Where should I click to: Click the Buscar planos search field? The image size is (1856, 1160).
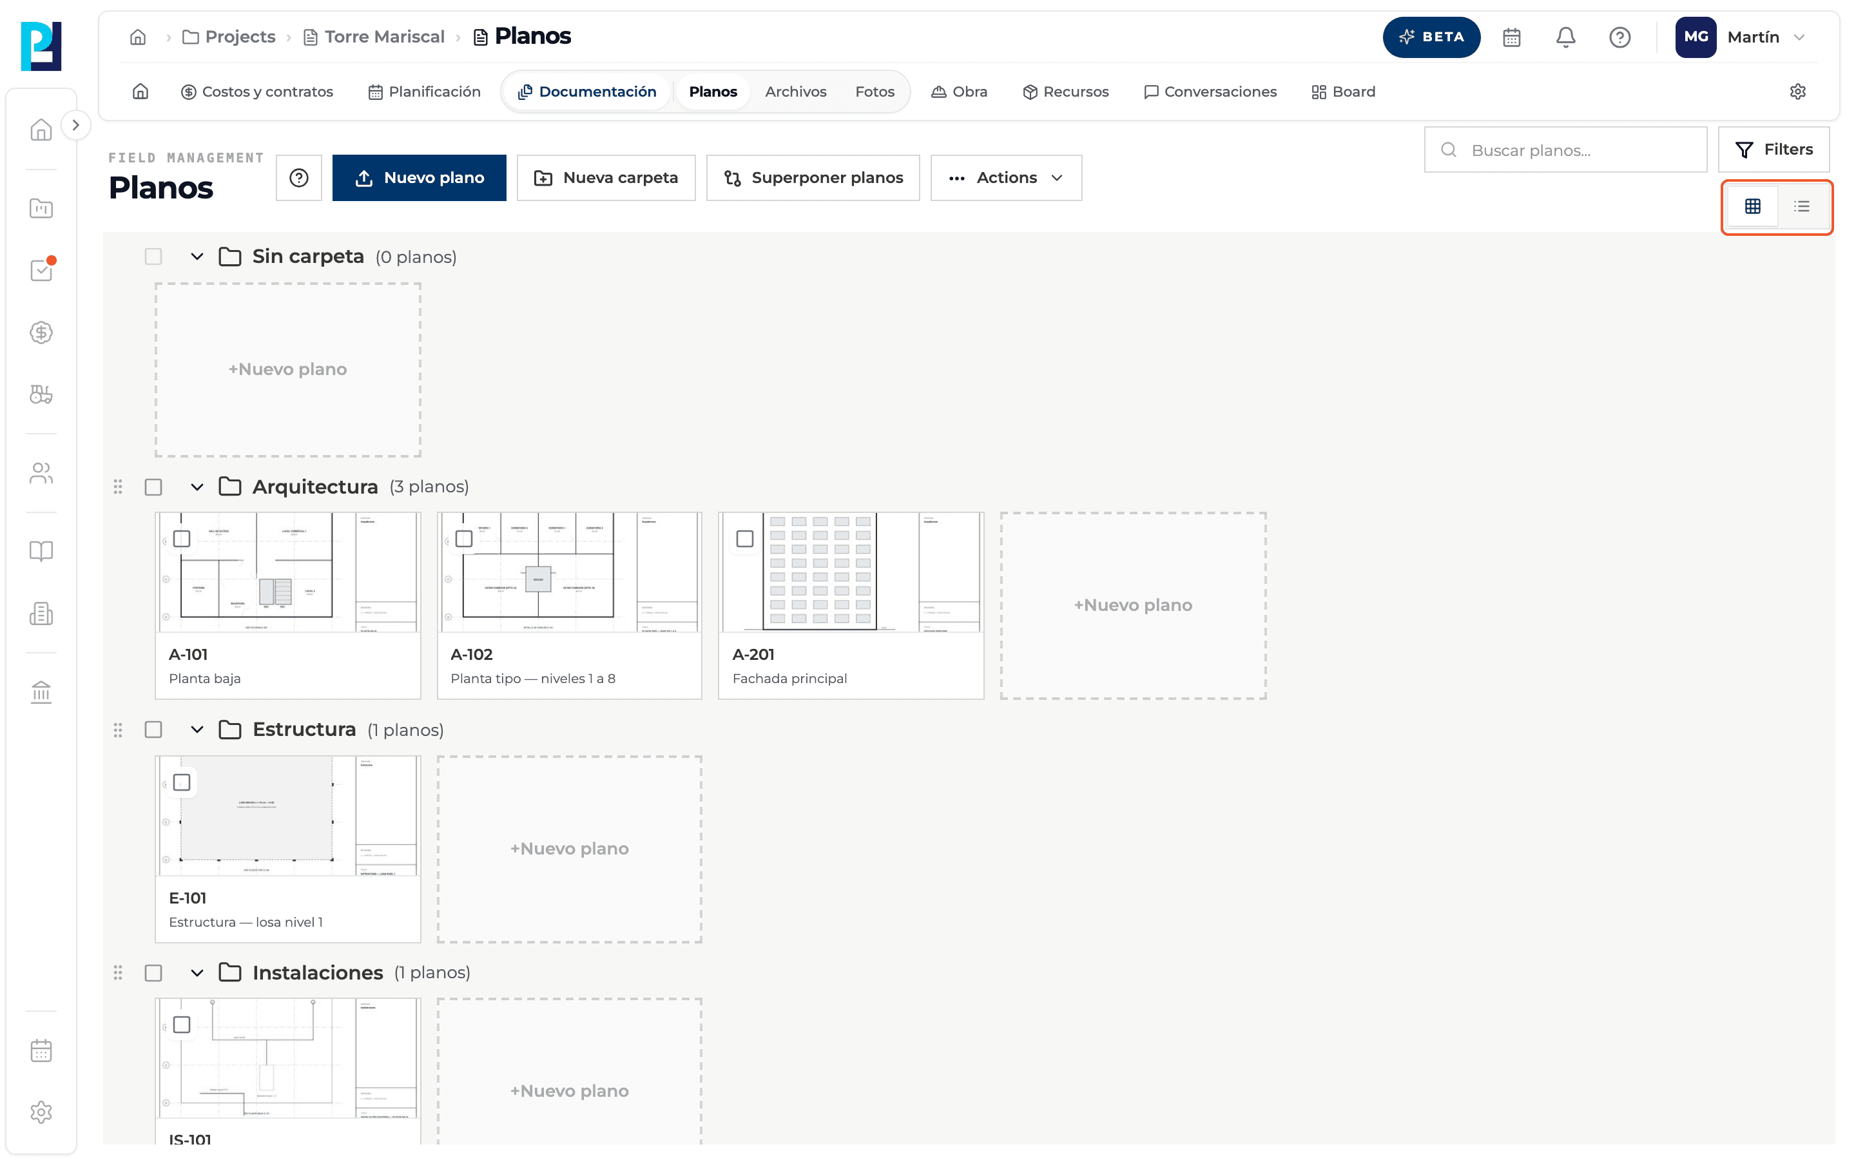(1565, 150)
